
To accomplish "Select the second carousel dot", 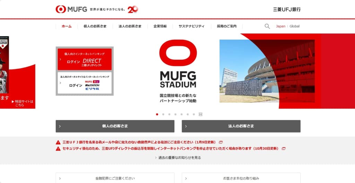I will click(163, 114).
